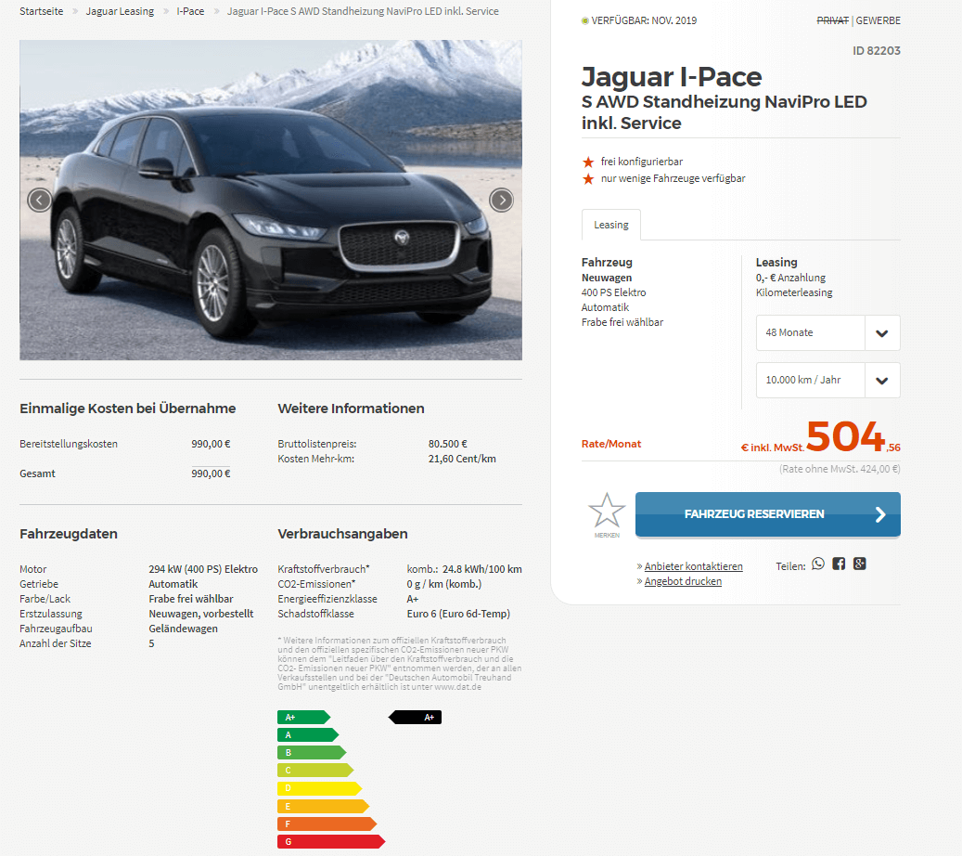Viewport: 962px width, 856px height.
Task: Open the 48 Monate duration dropdown
Action: point(828,332)
